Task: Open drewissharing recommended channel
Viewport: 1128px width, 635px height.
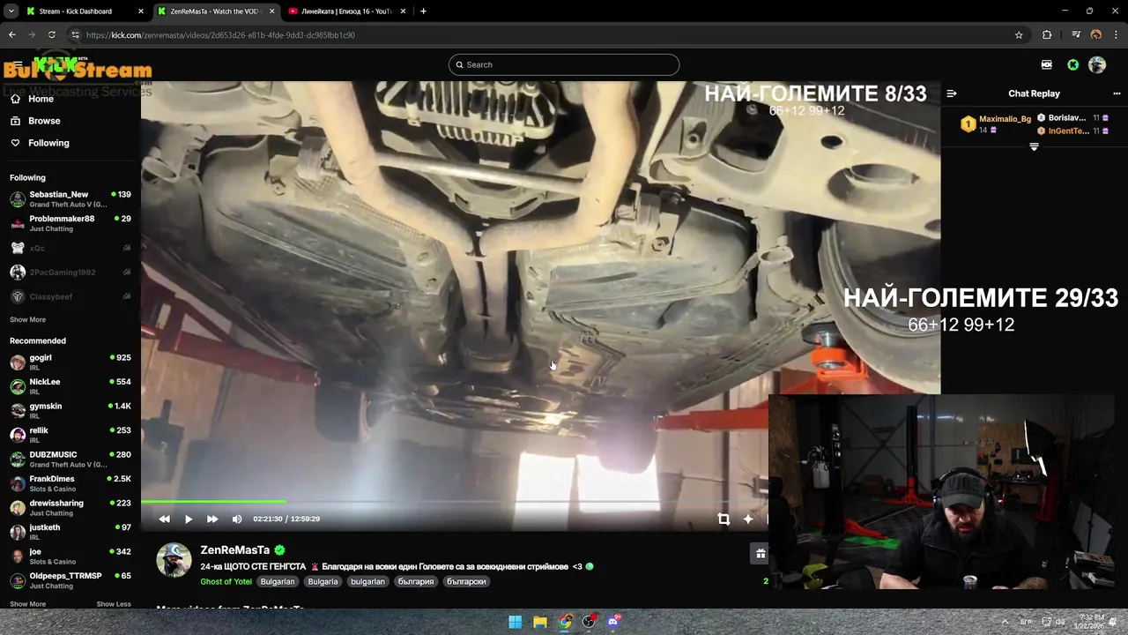Action: point(70,507)
